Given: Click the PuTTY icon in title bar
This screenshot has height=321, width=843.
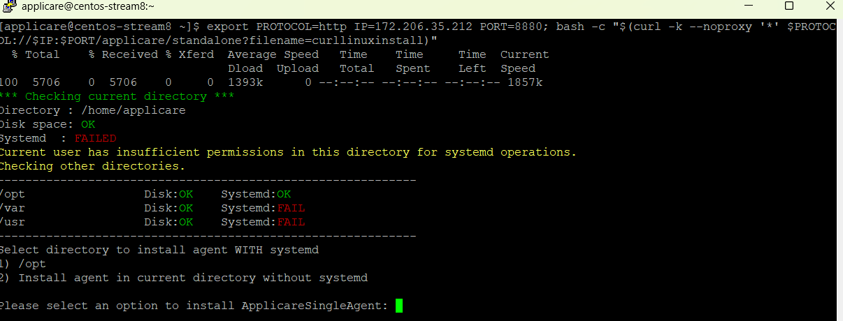Looking at the screenshot, I should [x=10, y=6].
